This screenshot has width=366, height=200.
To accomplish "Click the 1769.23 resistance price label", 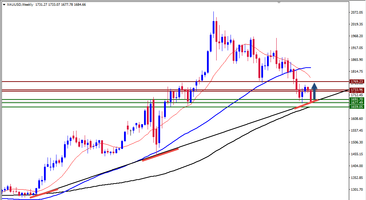I will coord(357,82).
